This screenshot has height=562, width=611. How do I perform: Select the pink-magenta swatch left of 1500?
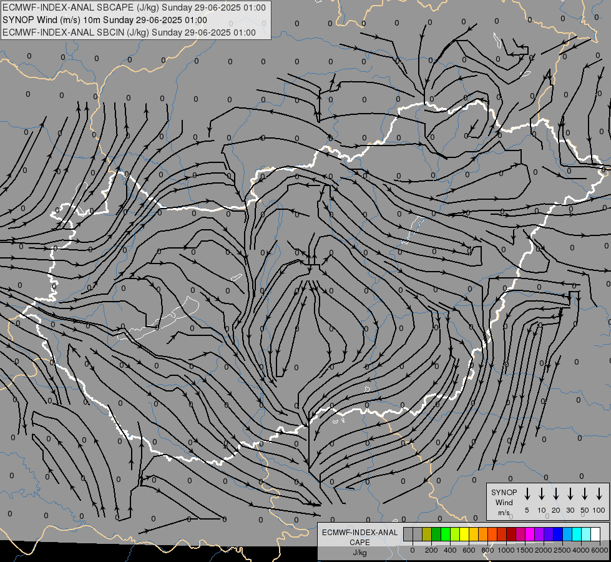pyautogui.click(x=521, y=534)
